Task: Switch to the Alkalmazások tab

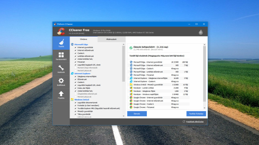Action: coord(111,39)
